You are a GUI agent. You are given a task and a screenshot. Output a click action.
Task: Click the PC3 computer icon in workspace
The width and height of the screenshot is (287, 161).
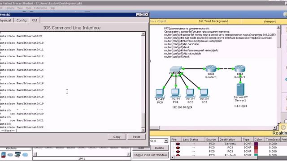click(204, 93)
